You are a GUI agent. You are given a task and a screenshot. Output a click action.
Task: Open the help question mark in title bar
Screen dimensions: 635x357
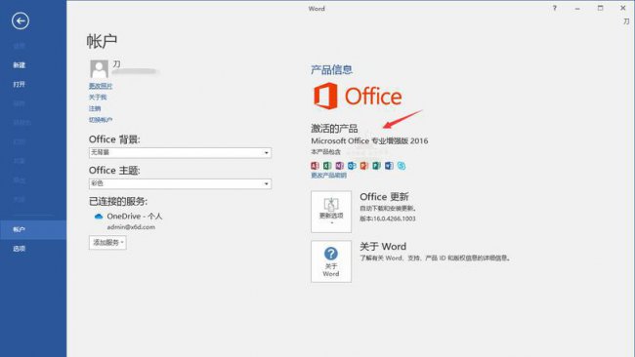click(555, 8)
